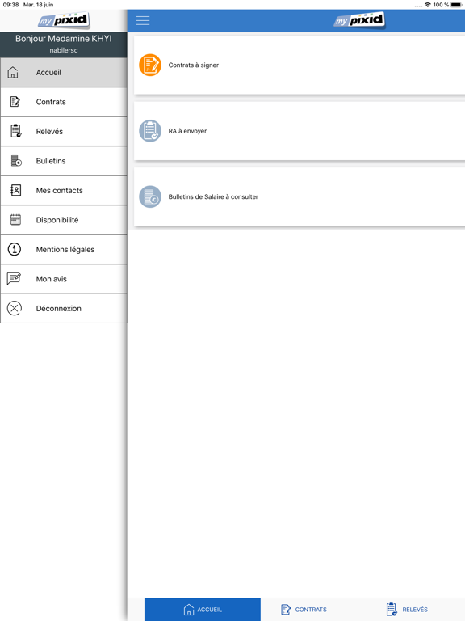Open the orange Contrats à signer icon
The height and width of the screenshot is (621, 465).
click(x=150, y=65)
